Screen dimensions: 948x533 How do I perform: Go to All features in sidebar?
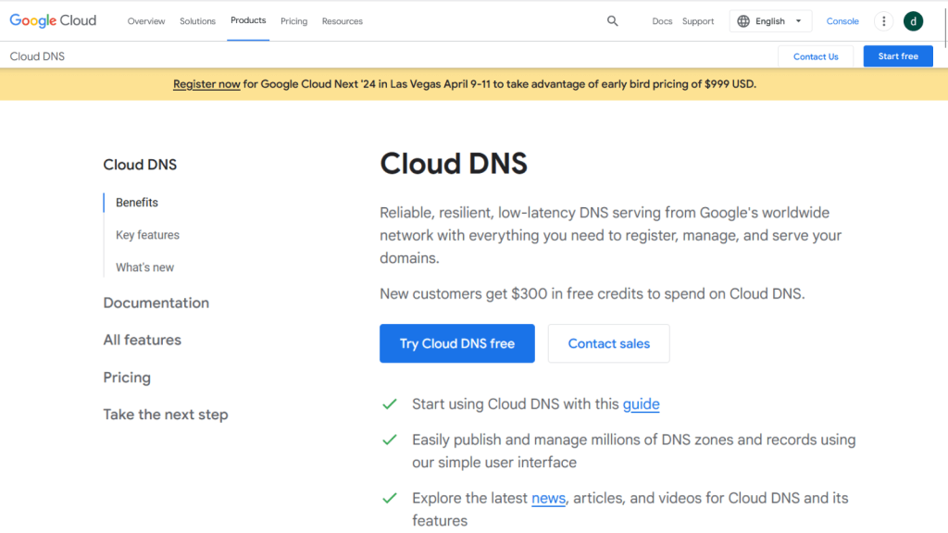click(x=142, y=340)
